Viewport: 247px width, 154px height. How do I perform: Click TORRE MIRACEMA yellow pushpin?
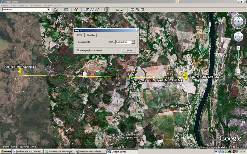click(x=186, y=77)
